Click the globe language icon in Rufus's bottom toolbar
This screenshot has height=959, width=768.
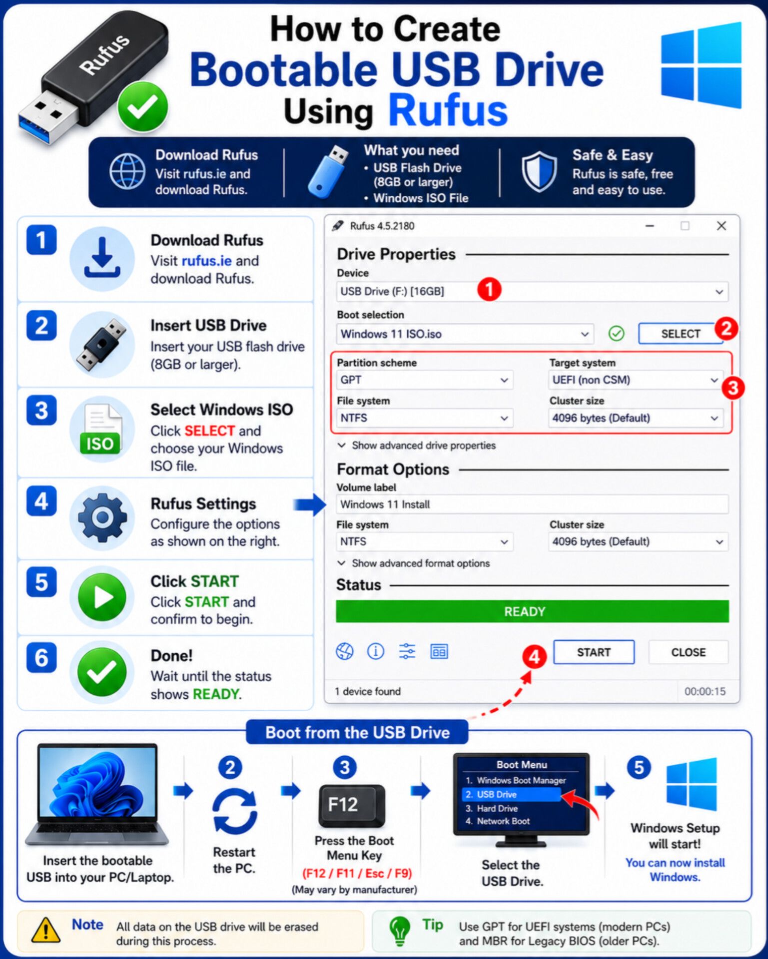pos(345,651)
